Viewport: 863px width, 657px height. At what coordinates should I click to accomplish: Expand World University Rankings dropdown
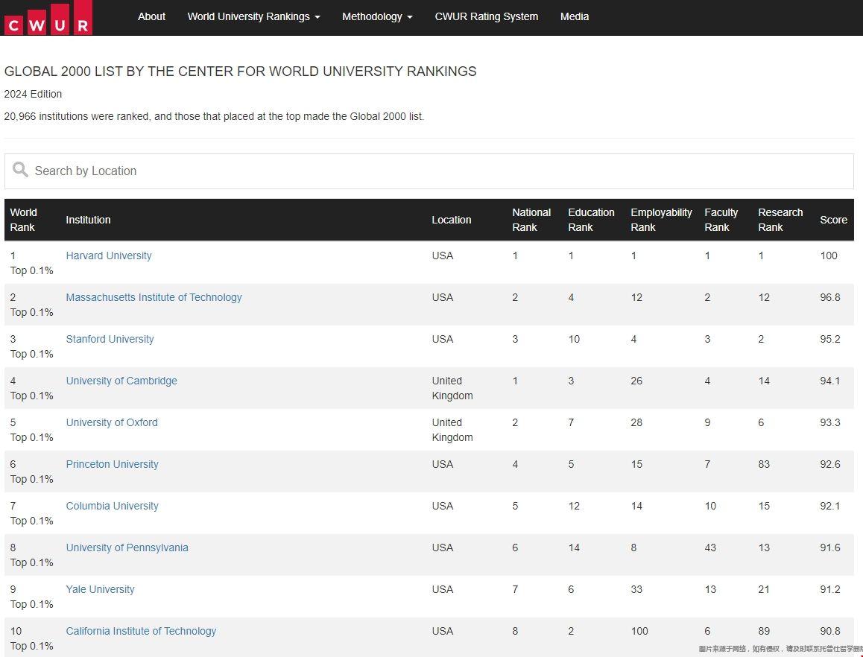[x=253, y=16]
